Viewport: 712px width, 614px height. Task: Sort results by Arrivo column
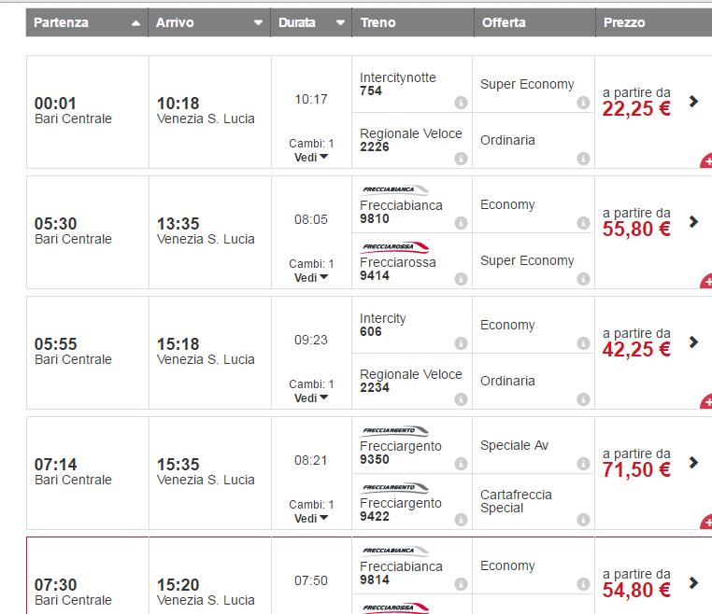pos(209,22)
